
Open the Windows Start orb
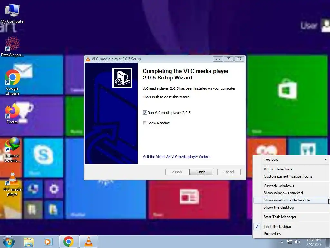(9, 242)
